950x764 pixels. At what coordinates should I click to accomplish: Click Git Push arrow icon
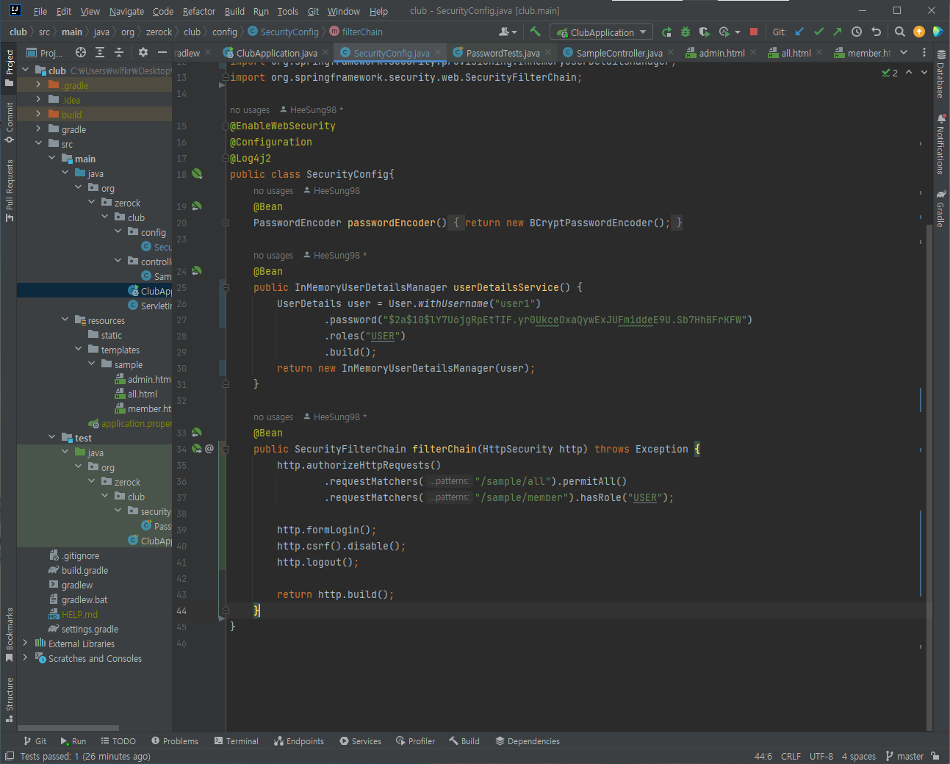tap(838, 32)
